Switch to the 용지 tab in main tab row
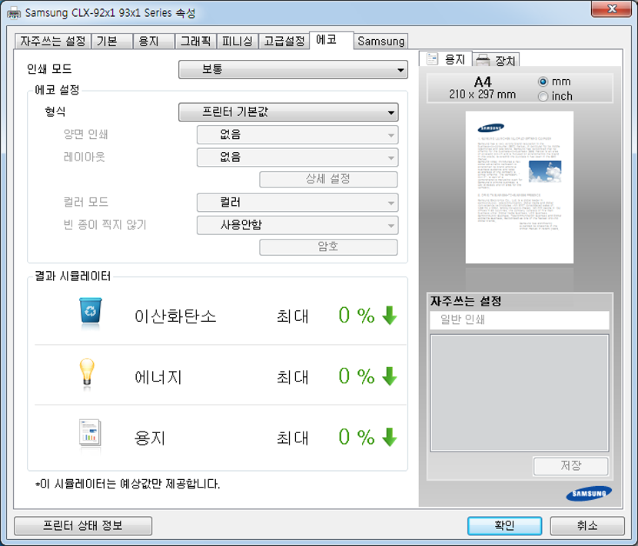 (154, 41)
